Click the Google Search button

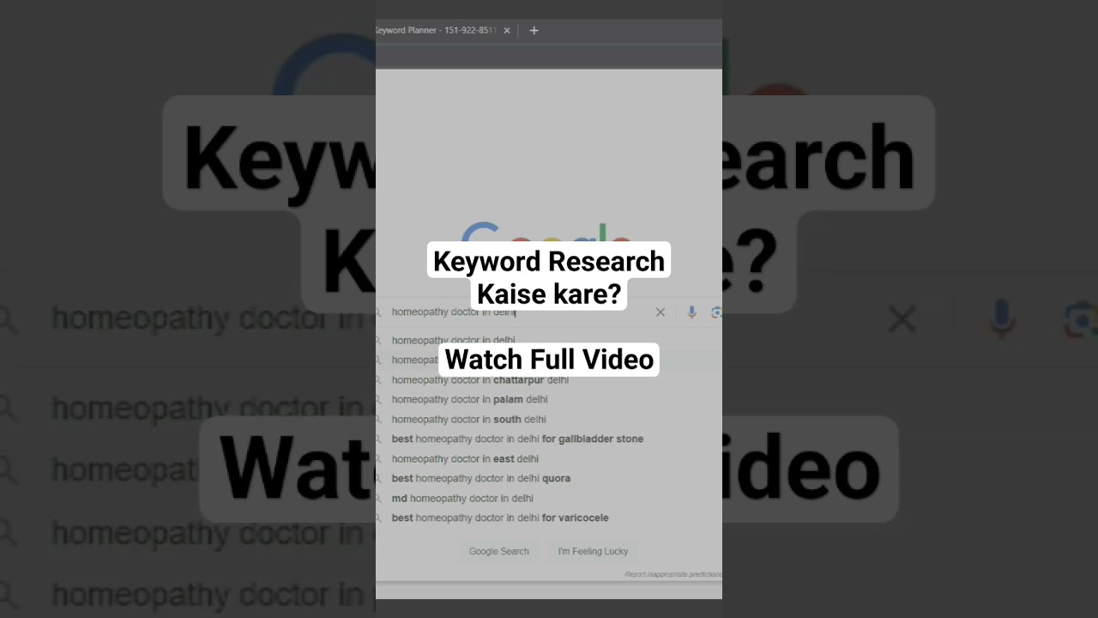[499, 551]
